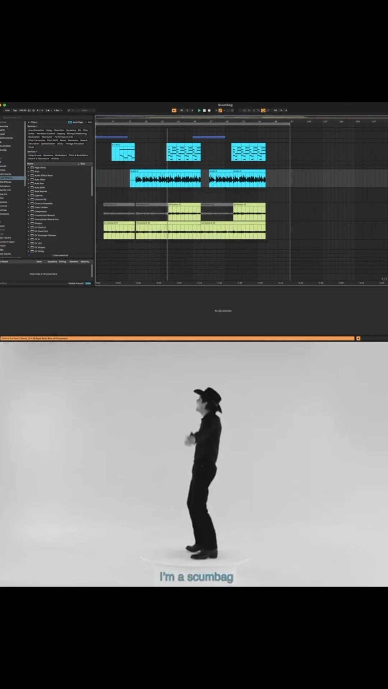388x689 pixels.
Task: Select the highlighted green Guitar clip
Action: tap(185, 212)
